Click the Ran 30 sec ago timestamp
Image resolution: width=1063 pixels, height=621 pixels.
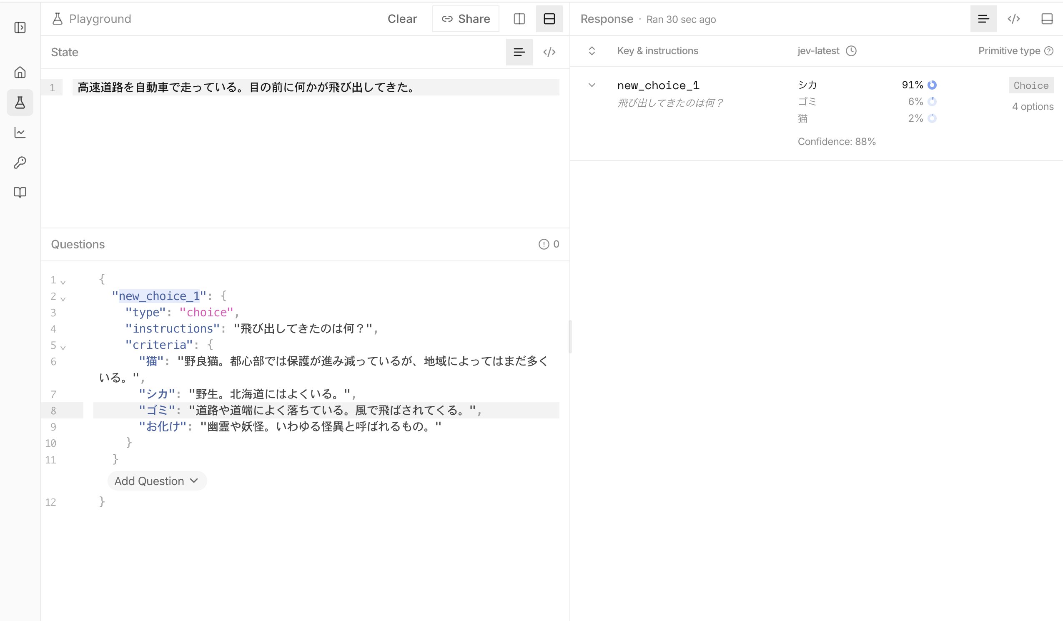click(x=681, y=20)
